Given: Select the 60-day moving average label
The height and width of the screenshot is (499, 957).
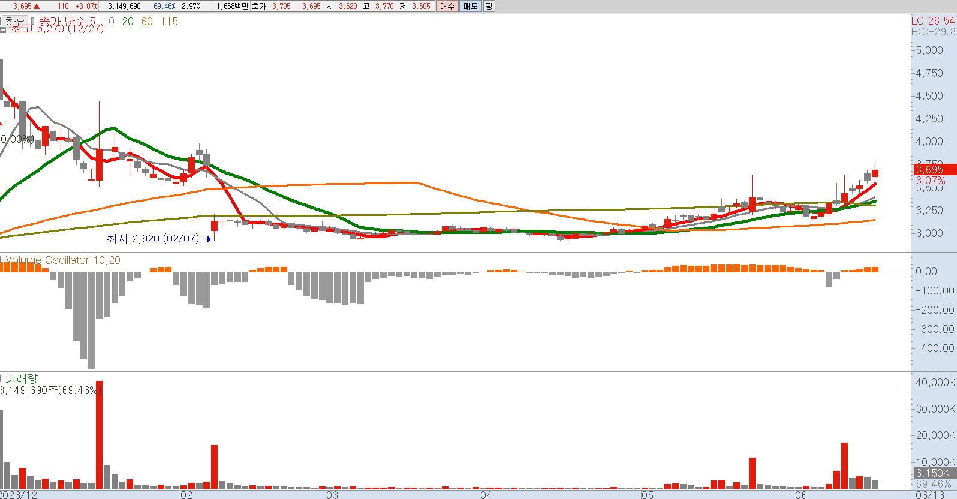Looking at the screenshot, I should (x=147, y=22).
